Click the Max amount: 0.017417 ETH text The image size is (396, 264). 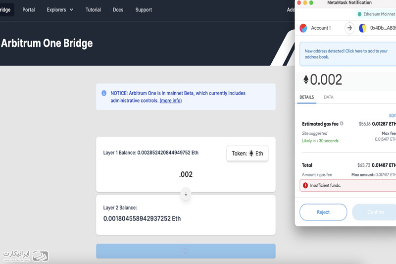(374, 174)
